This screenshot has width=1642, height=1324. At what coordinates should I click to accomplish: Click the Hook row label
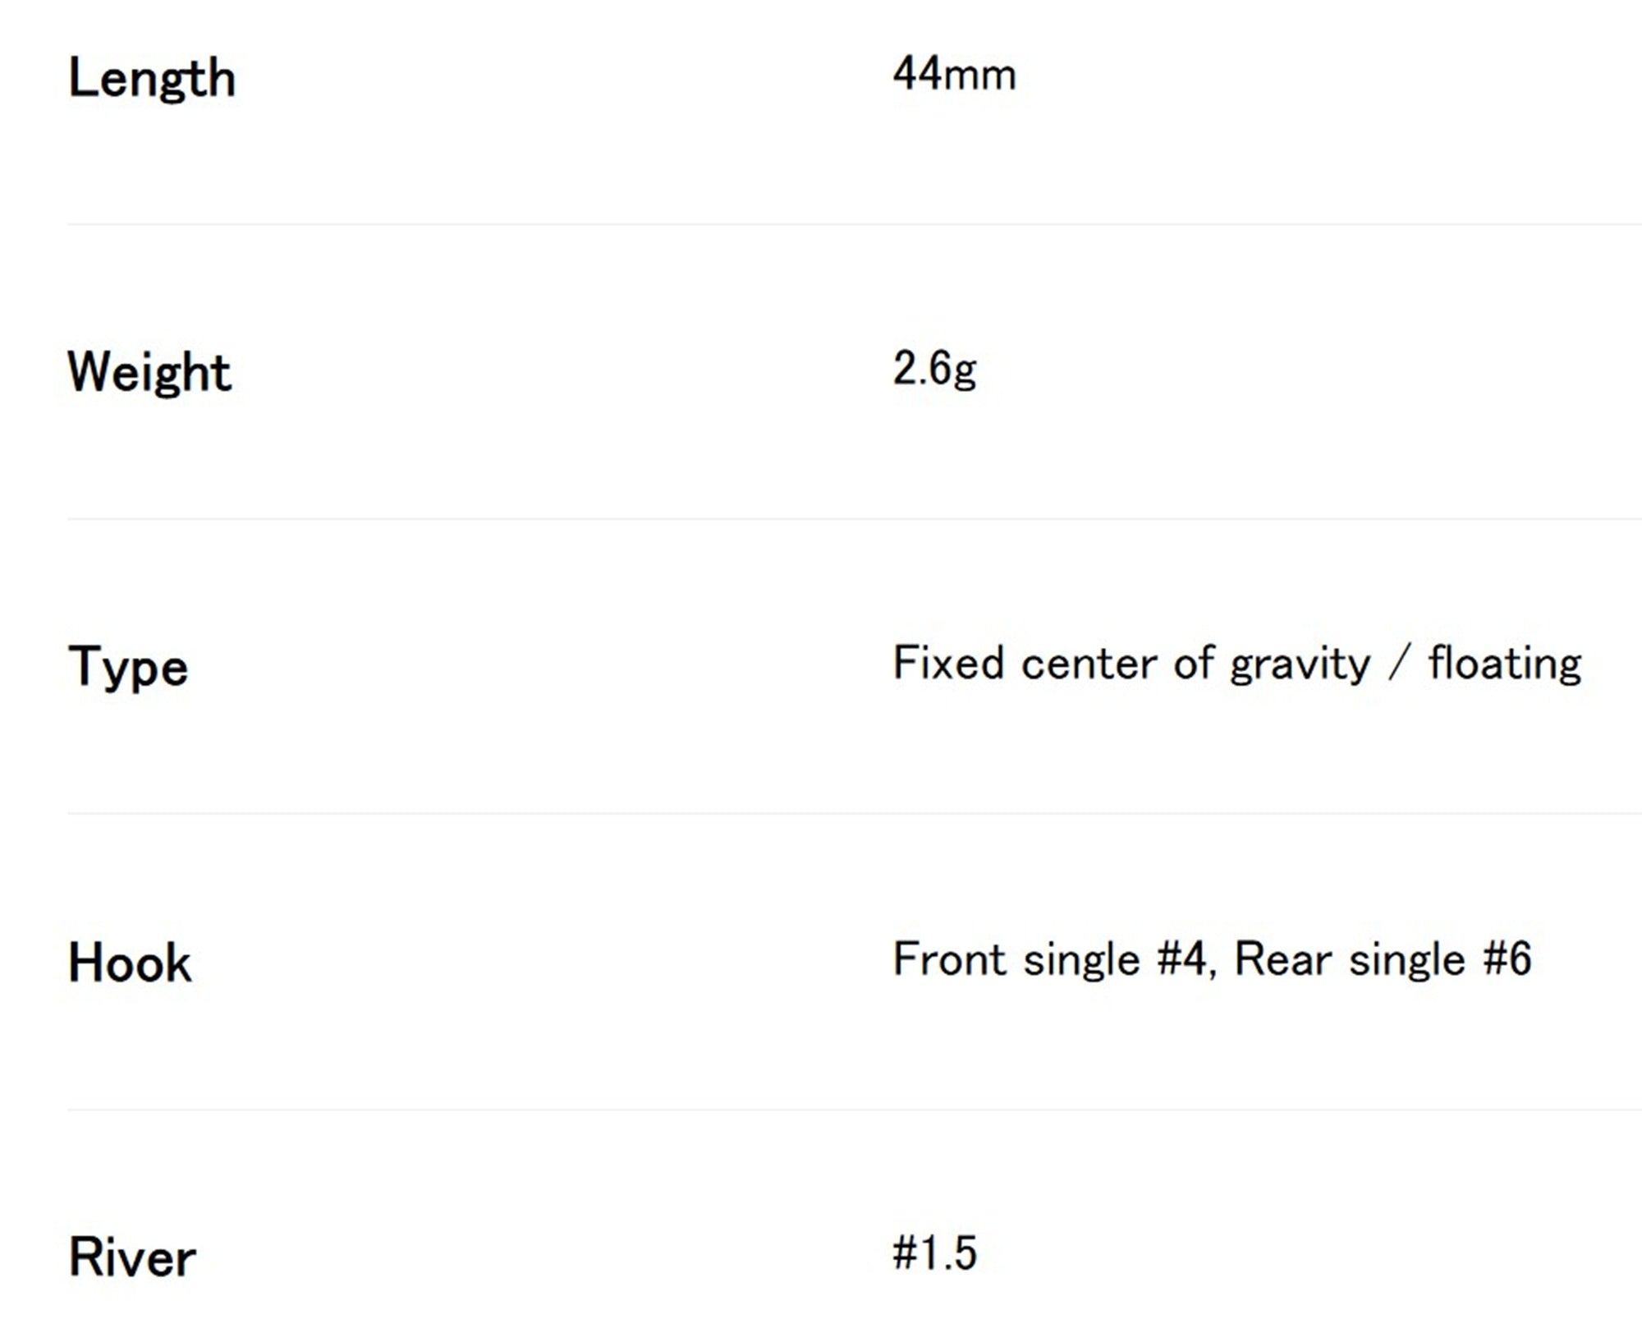click(130, 963)
